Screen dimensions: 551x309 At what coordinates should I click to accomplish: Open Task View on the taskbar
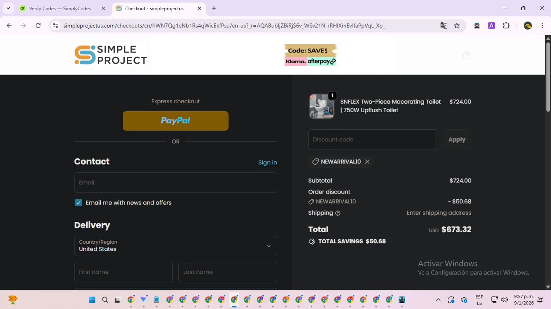pos(118,300)
